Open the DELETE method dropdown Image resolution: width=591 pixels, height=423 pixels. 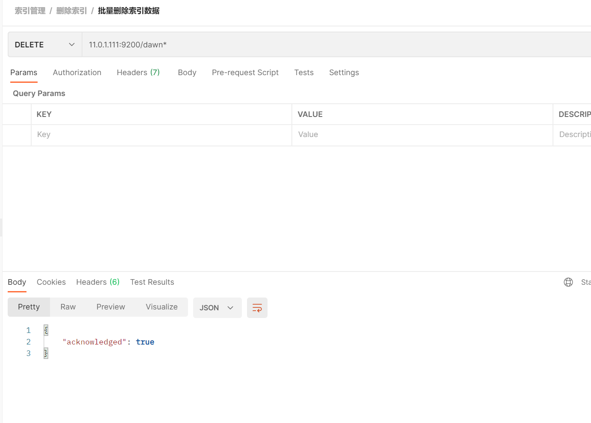tap(45, 45)
